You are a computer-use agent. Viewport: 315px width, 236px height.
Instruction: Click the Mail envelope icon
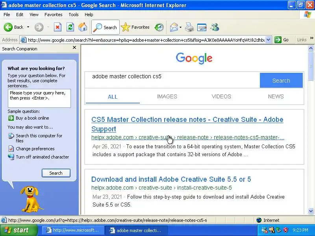(174, 27)
